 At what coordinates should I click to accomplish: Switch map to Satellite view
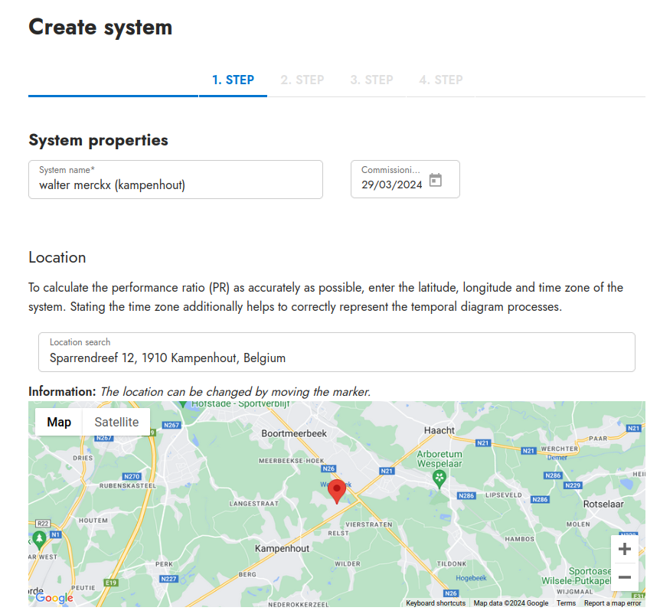[116, 422]
